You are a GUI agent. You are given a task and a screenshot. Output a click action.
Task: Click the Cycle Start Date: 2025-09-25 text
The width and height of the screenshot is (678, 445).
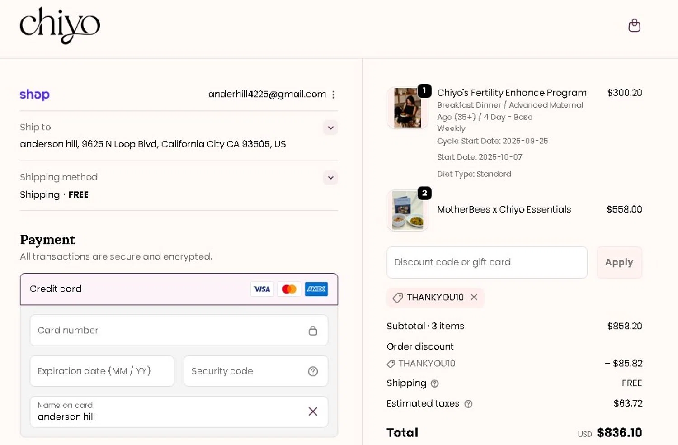tap(492, 141)
